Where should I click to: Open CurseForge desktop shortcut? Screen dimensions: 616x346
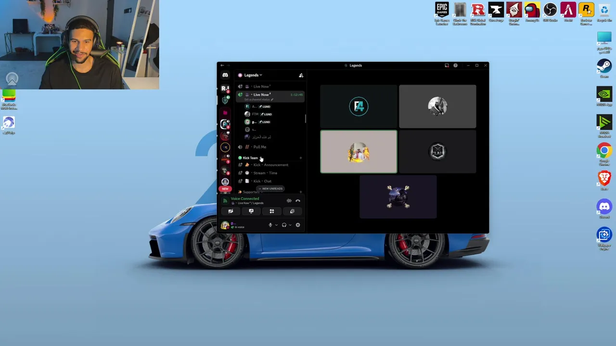point(496,13)
